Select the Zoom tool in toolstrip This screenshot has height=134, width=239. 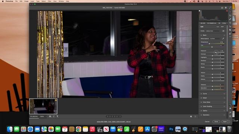[x=230, y=105]
